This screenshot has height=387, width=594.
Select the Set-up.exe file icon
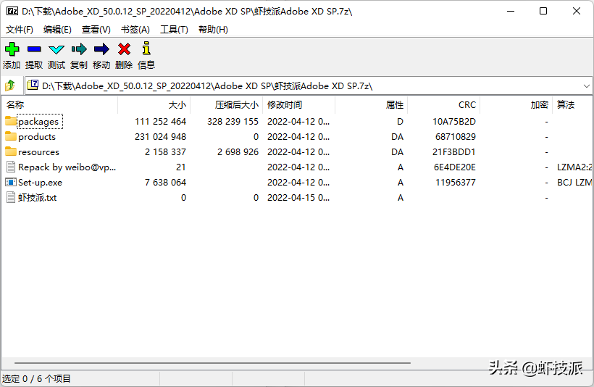pyautogui.click(x=11, y=183)
